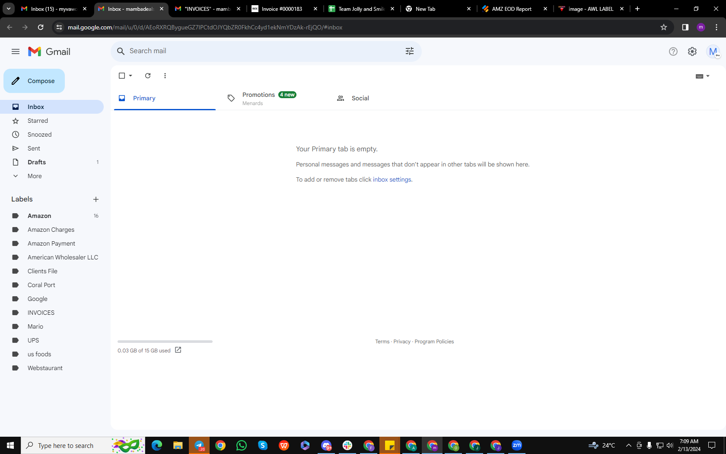Viewport: 726px width, 454px height.
Task: Open the Sent folder
Action: (x=52, y=148)
